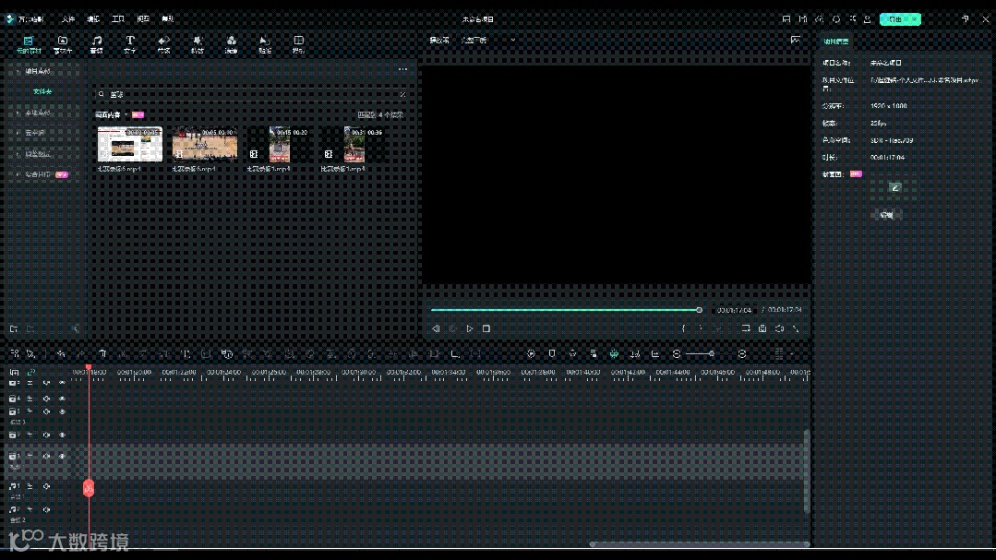
Task: Collapse the media sidebar with the arrow icon
Action: click(x=75, y=328)
